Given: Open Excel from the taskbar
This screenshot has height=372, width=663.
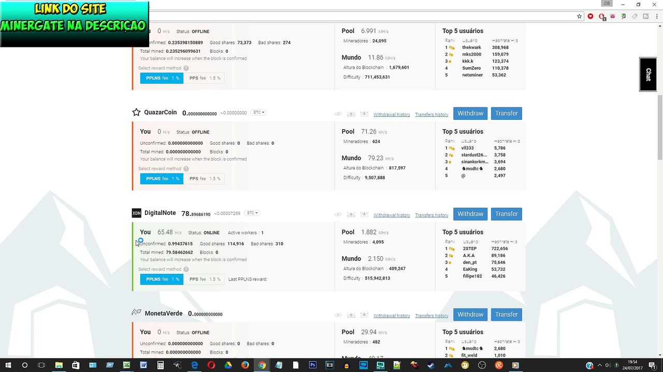Looking at the screenshot, I should 126,365.
